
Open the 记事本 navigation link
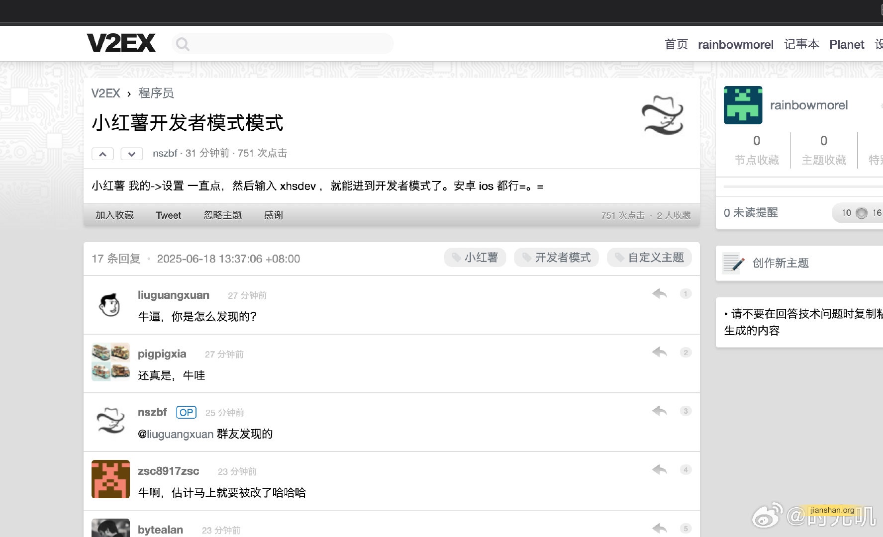pyautogui.click(x=801, y=44)
